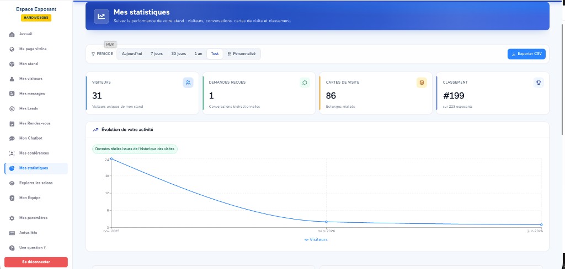
Task: Click the visitors icon on Visiteurs card
Action: click(x=188, y=83)
